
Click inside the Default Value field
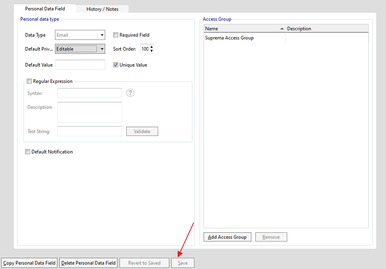(x=80, y=65)
